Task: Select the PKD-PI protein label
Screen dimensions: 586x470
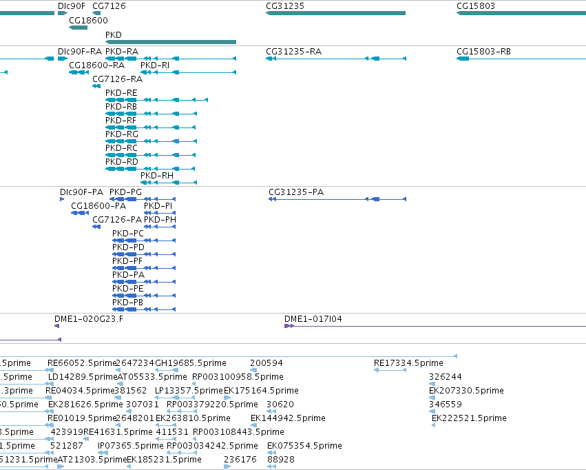Action: point(158,205)
